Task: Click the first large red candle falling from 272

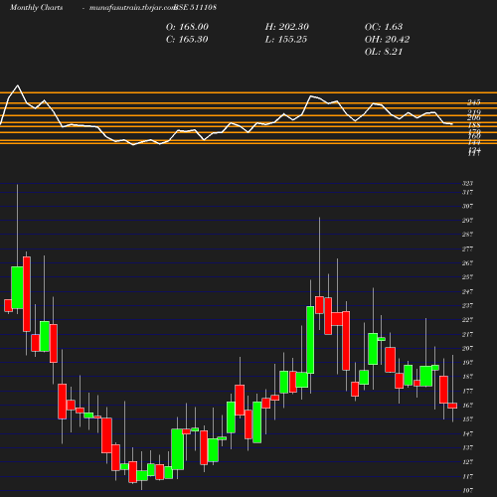Action: tap(27, 294)
